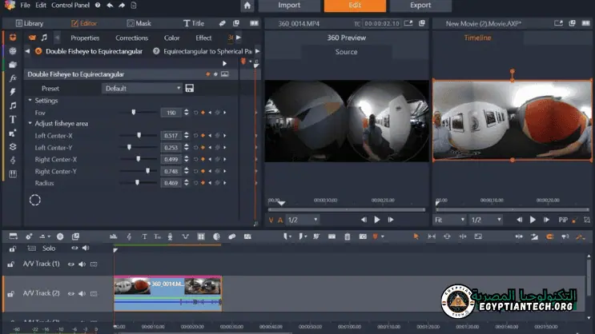Step back one frame in source preview

(364, 220)
